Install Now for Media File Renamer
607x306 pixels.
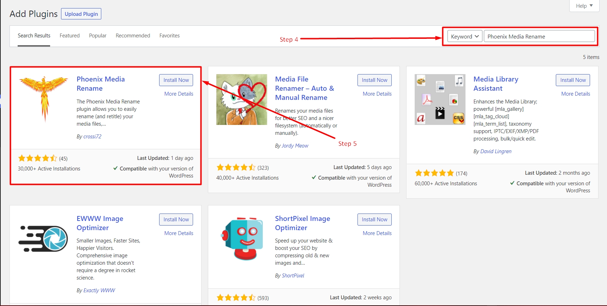(374, 80)
